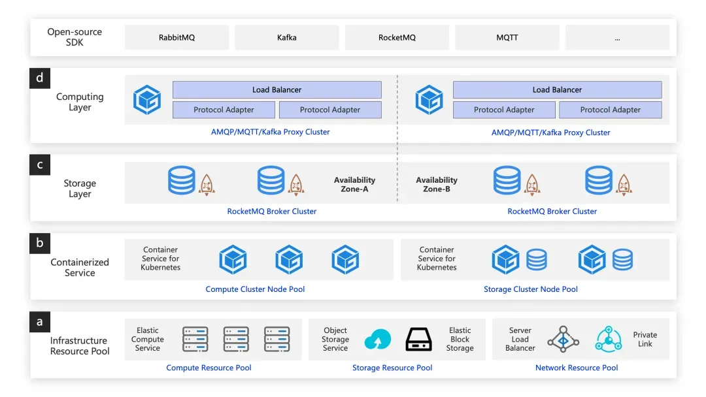The width and height of the screenshot is (706, 397).
Task: Select the Kafka SDK box
Action: [287, 37]
